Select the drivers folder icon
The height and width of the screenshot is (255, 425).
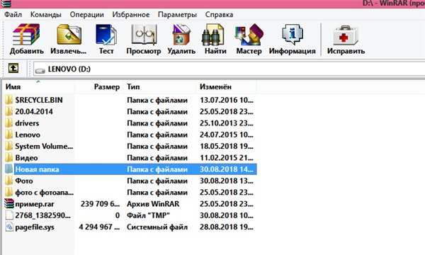point(8,123)
